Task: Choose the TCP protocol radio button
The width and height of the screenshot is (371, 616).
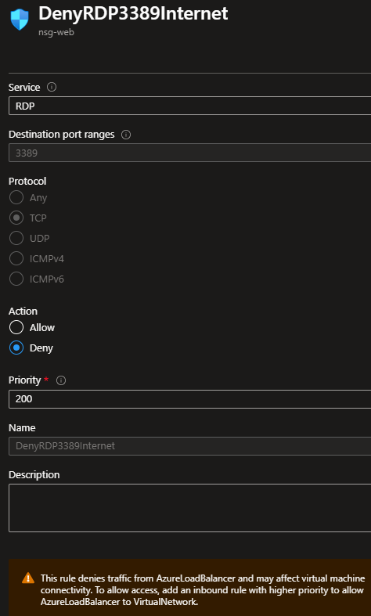Action: pos(16,218)
